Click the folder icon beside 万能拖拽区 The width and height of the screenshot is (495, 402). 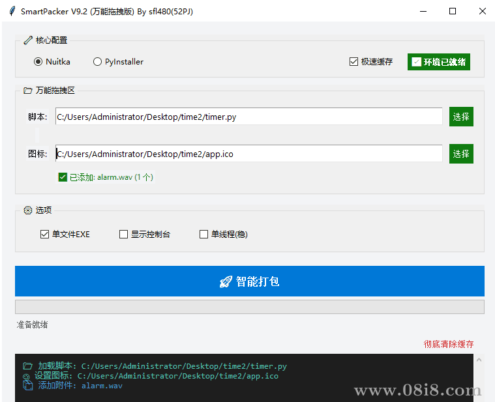click(28, 91)
